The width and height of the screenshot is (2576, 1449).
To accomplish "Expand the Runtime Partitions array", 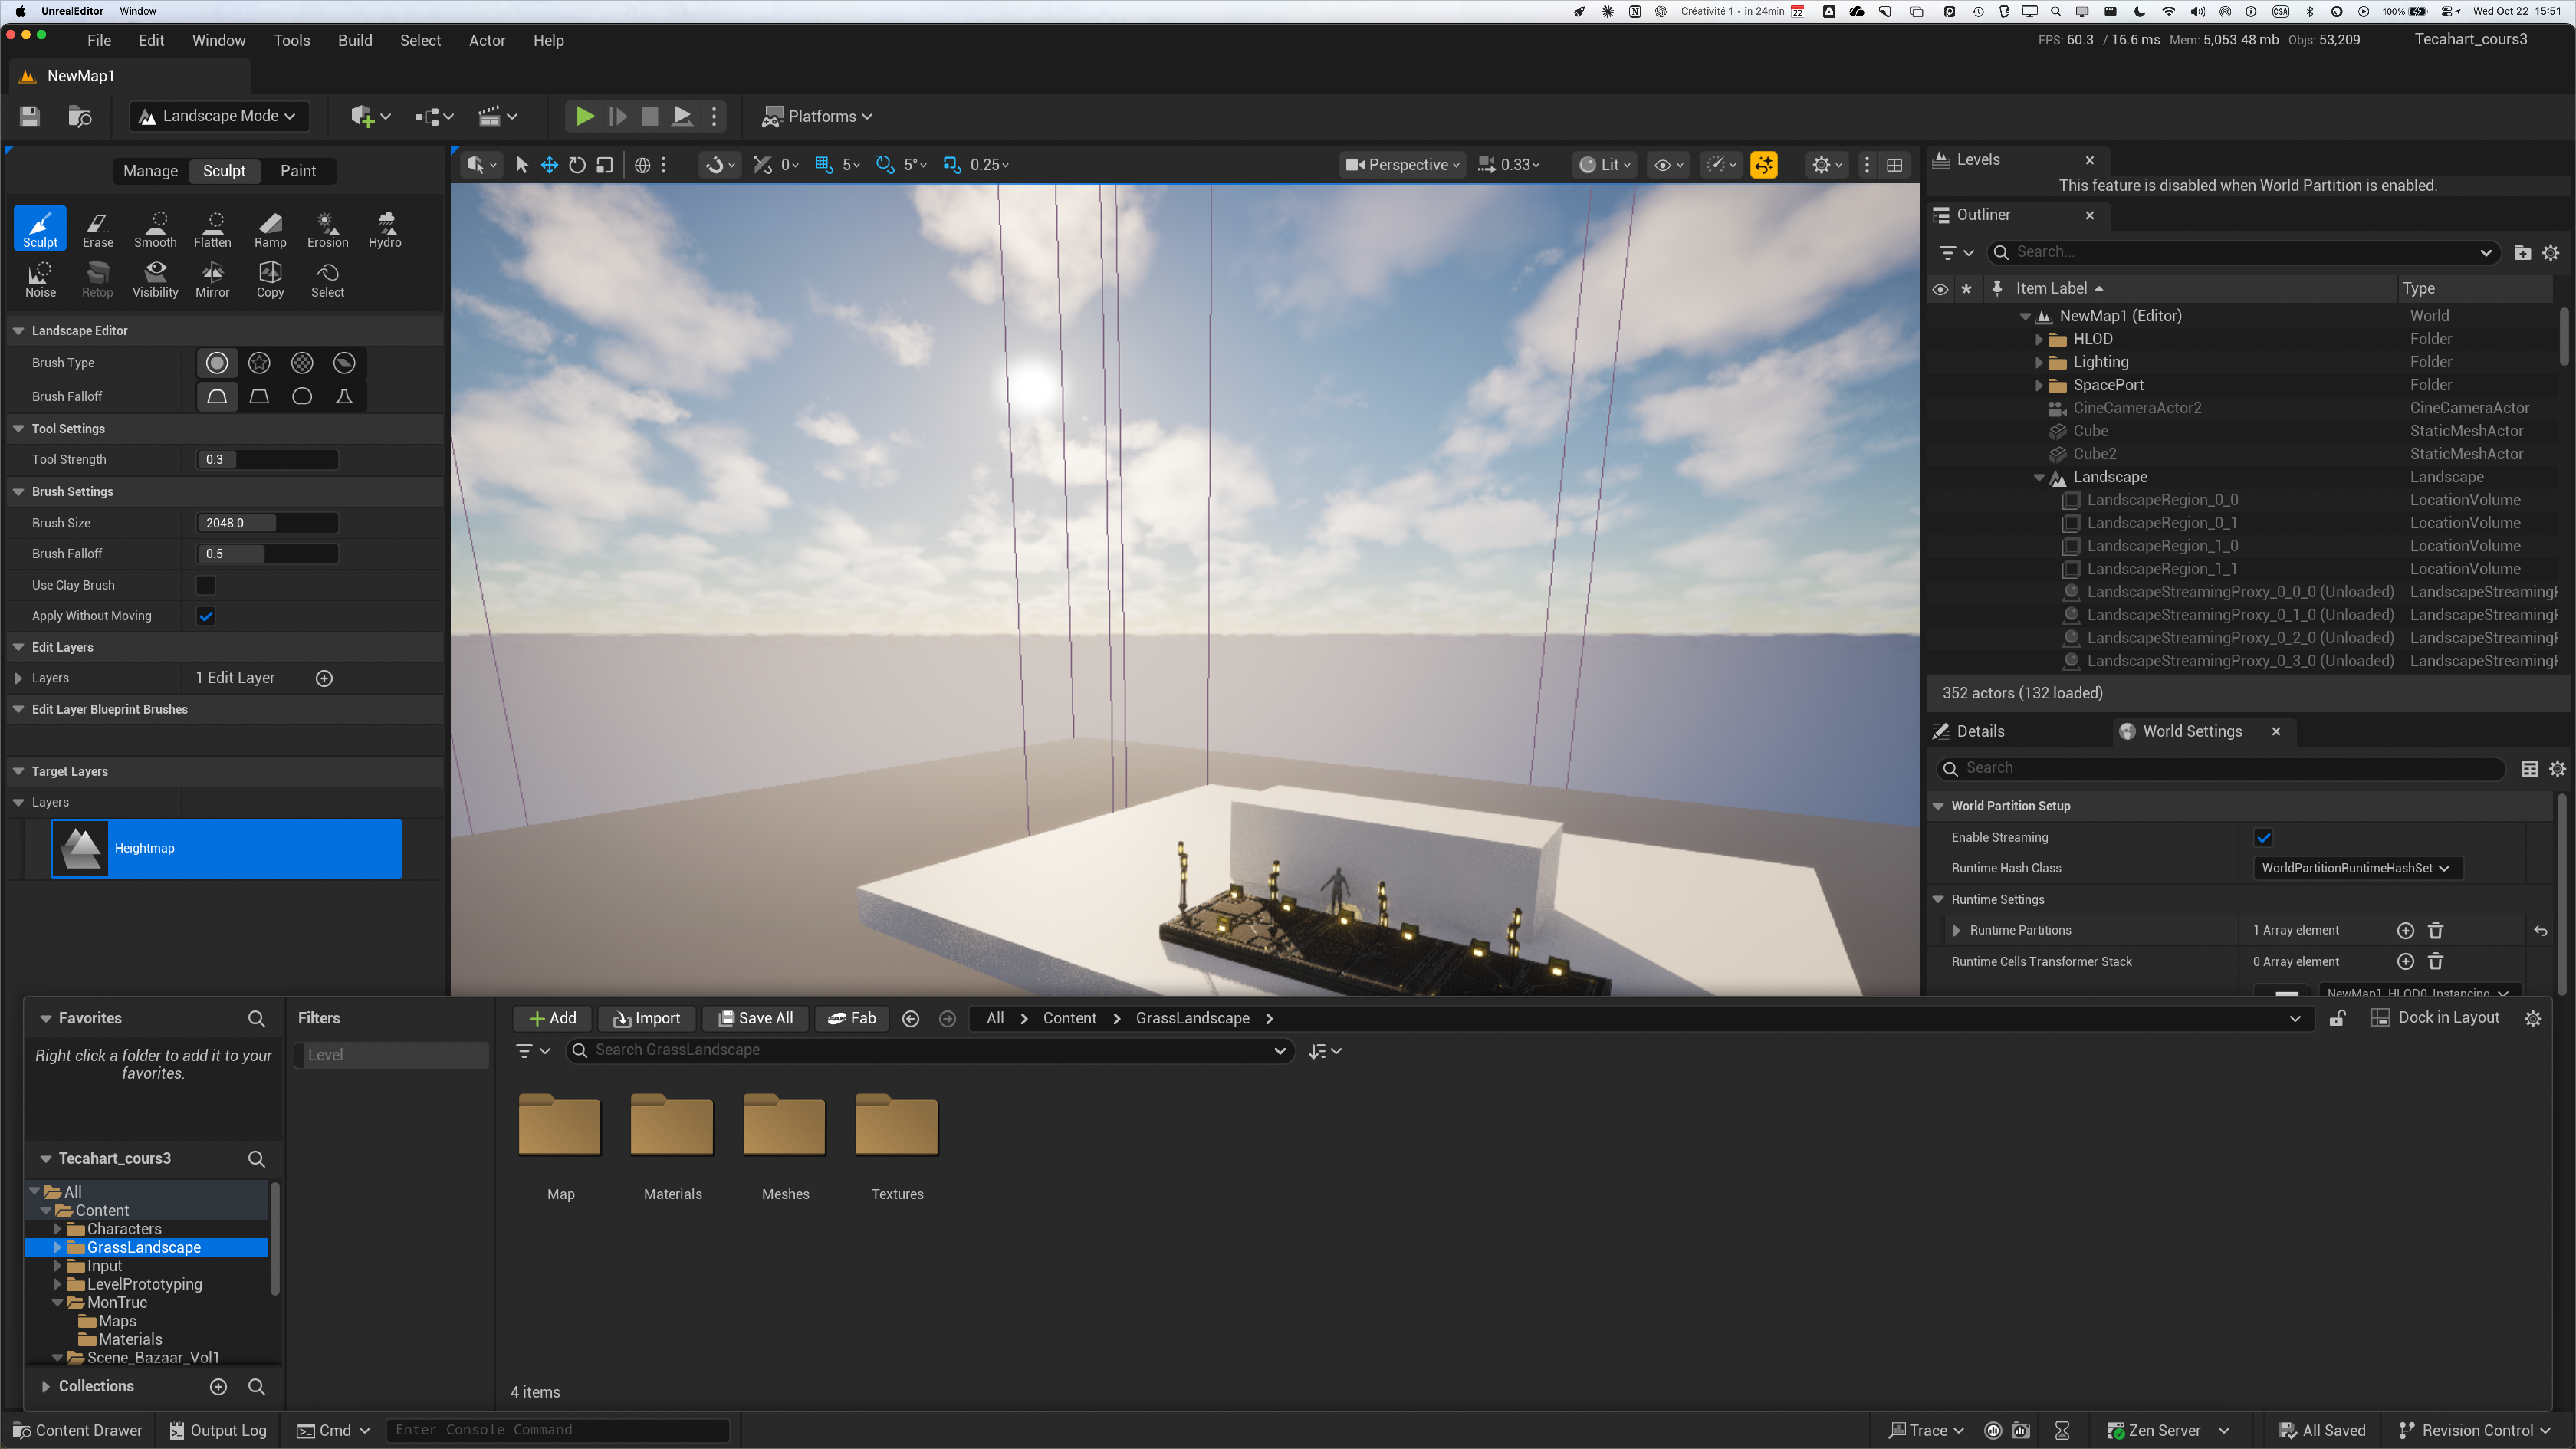I will click(1957, 931).
